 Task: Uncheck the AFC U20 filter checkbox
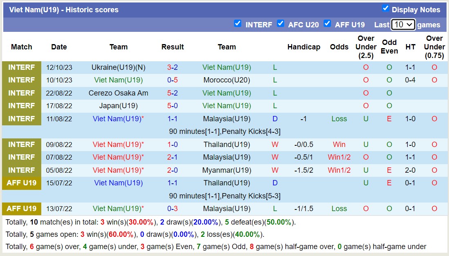point(281,24)
